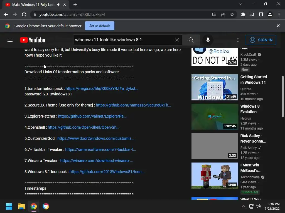Dismiss the default browser notification bar
The height and width of the screenshot is (213, 285).
click(x=278, y=26)
